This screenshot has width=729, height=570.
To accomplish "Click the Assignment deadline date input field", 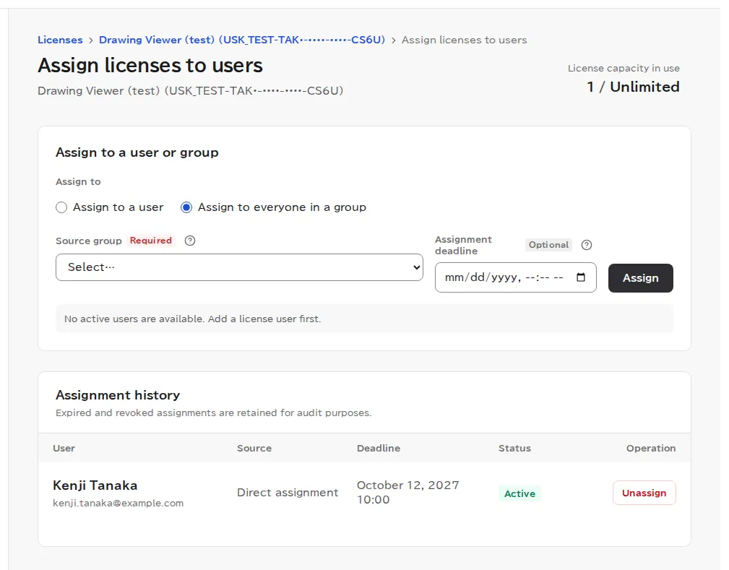I will (516, 277).
